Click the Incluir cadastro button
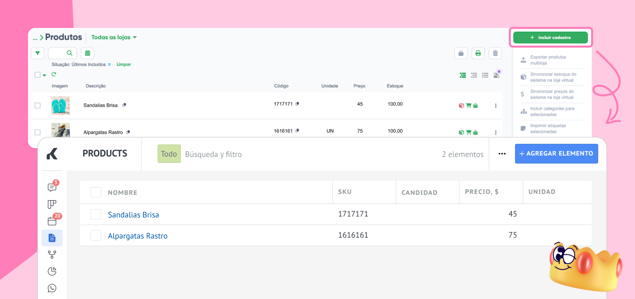 [x=550, y=37]
